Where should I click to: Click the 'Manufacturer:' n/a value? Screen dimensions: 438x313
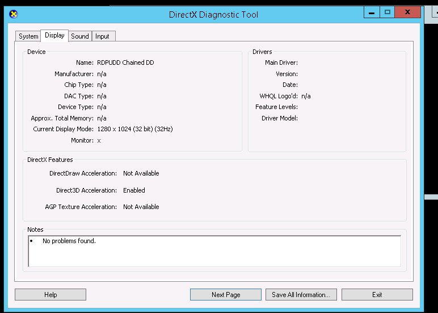click(x=102, y=74)
